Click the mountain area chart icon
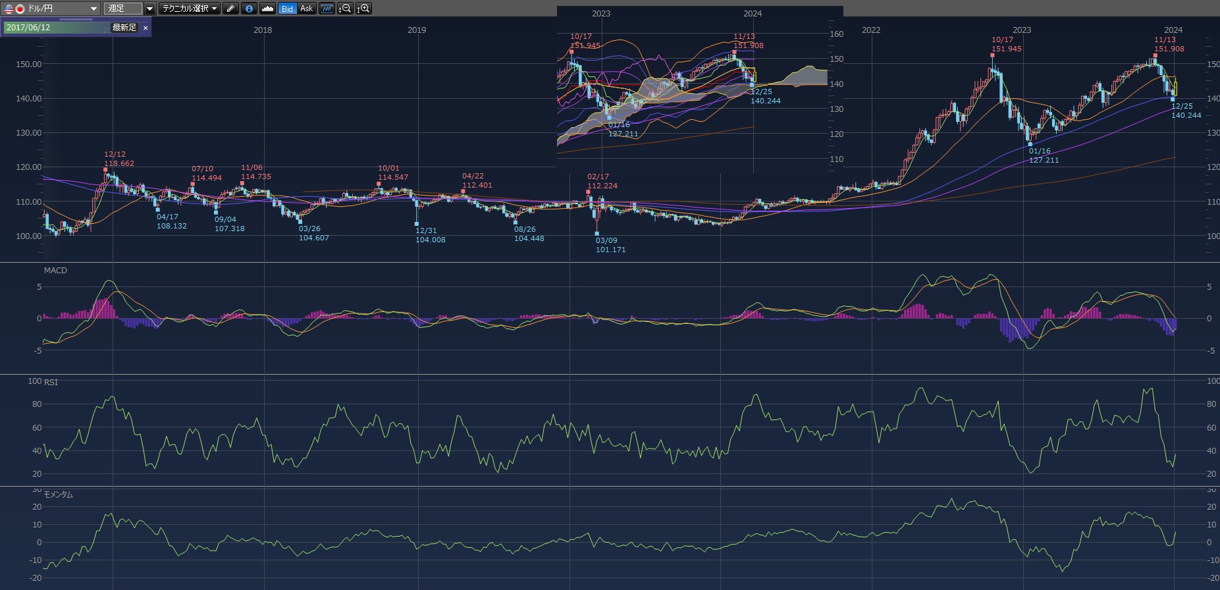 (x=267, y=9)
